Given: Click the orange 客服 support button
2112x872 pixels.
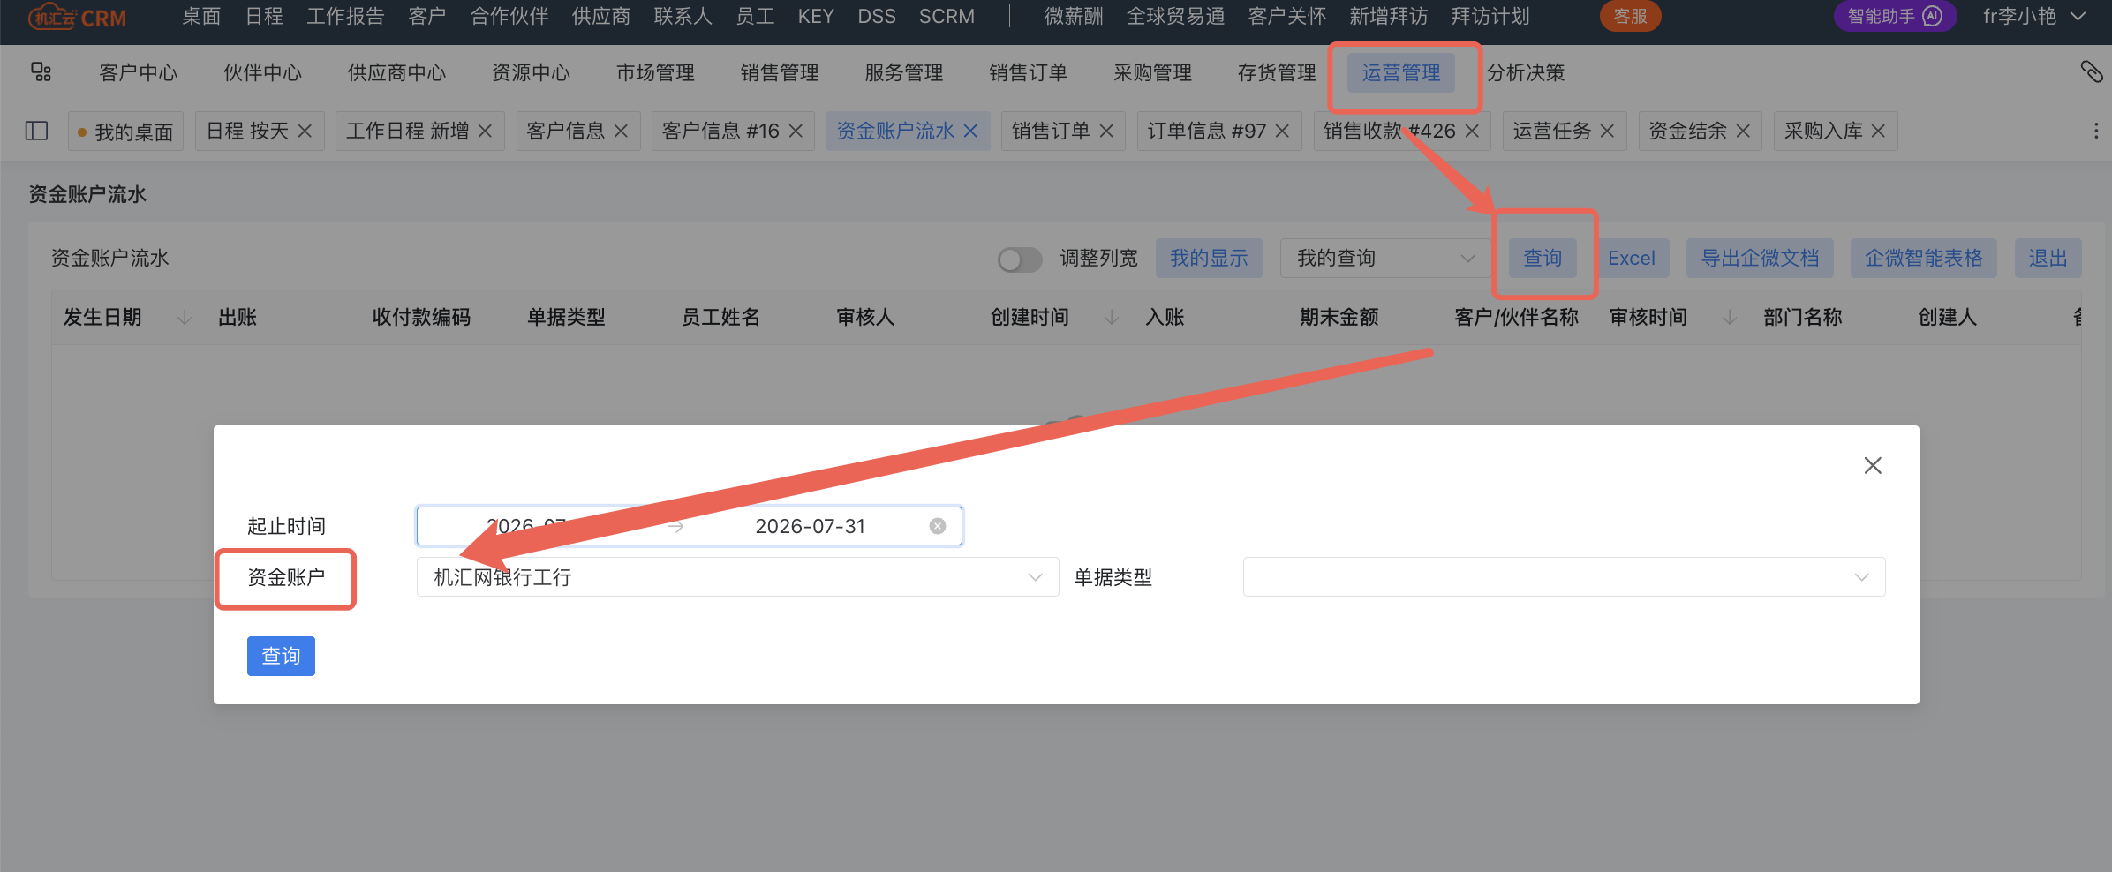Looking at the screenshot, I should coord(1630,16).
